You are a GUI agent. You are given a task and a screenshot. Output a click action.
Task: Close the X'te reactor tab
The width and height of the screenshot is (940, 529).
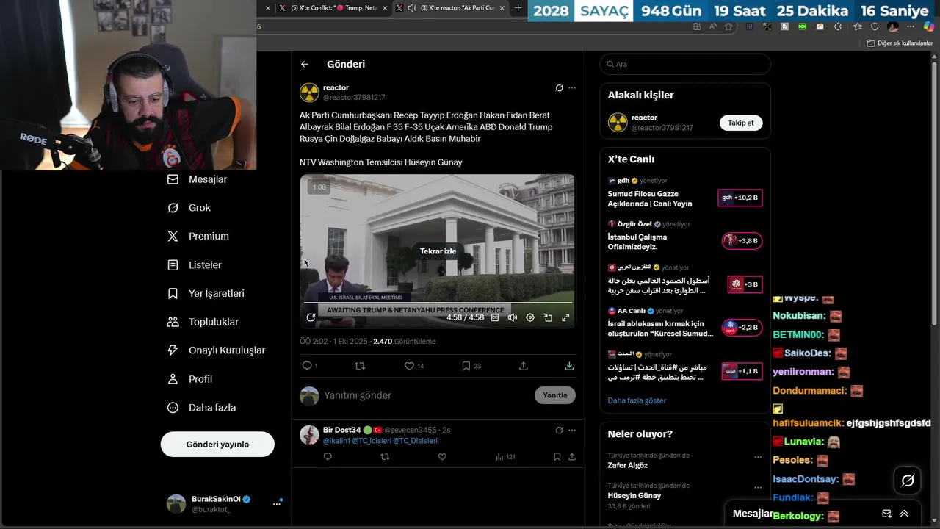click(x=502, y=8)
